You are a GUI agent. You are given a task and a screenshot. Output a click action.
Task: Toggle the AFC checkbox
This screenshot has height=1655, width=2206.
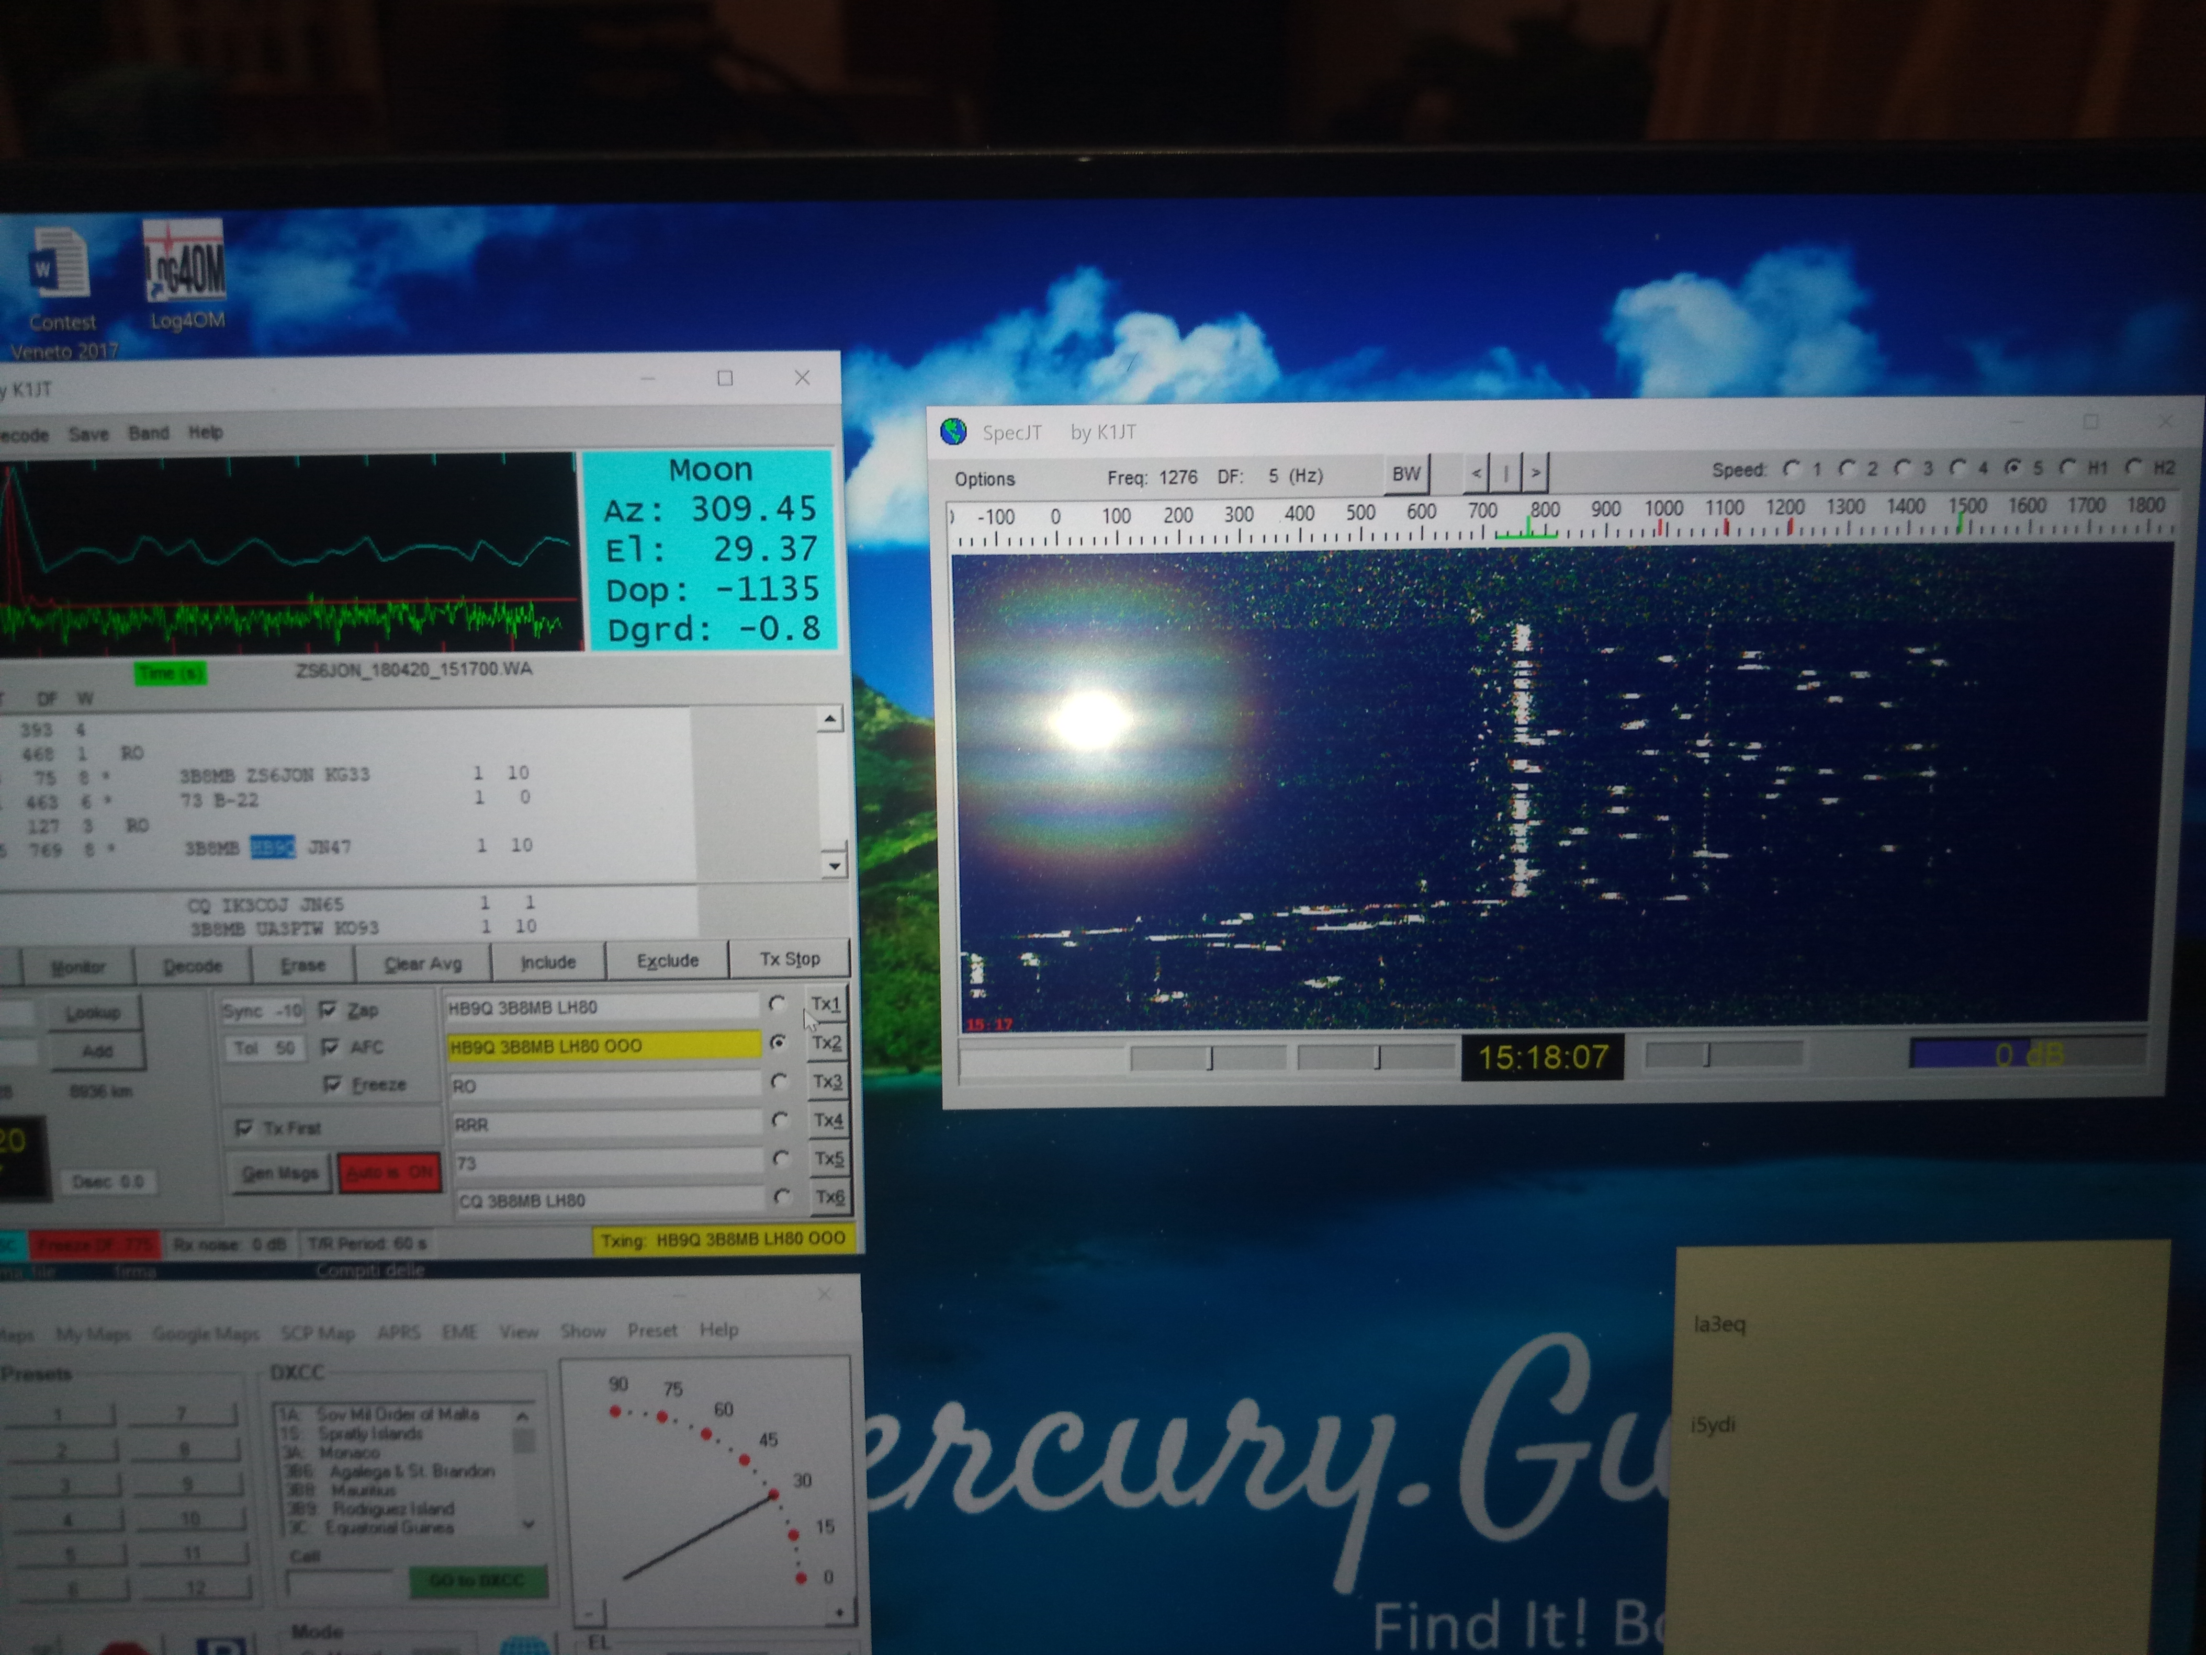[330, 1047]
